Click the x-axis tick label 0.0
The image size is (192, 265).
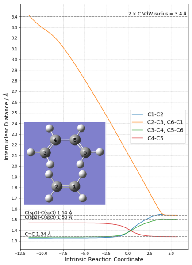pos(128,254)
